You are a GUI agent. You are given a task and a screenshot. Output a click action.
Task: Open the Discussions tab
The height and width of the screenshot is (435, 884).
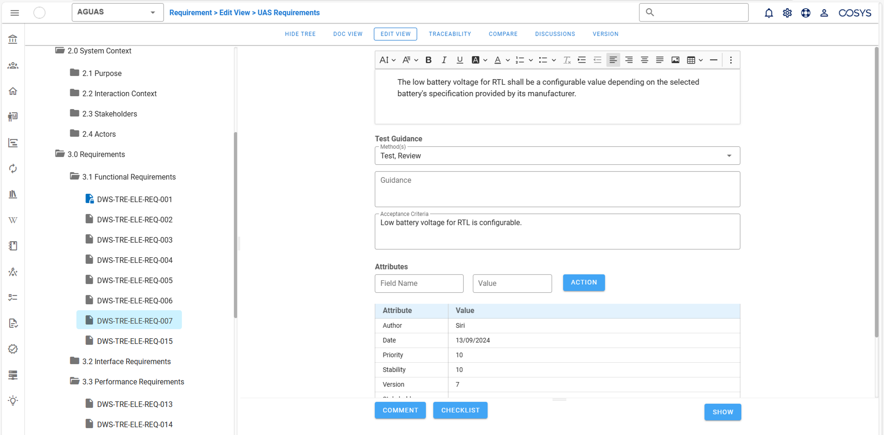(555, 34)
